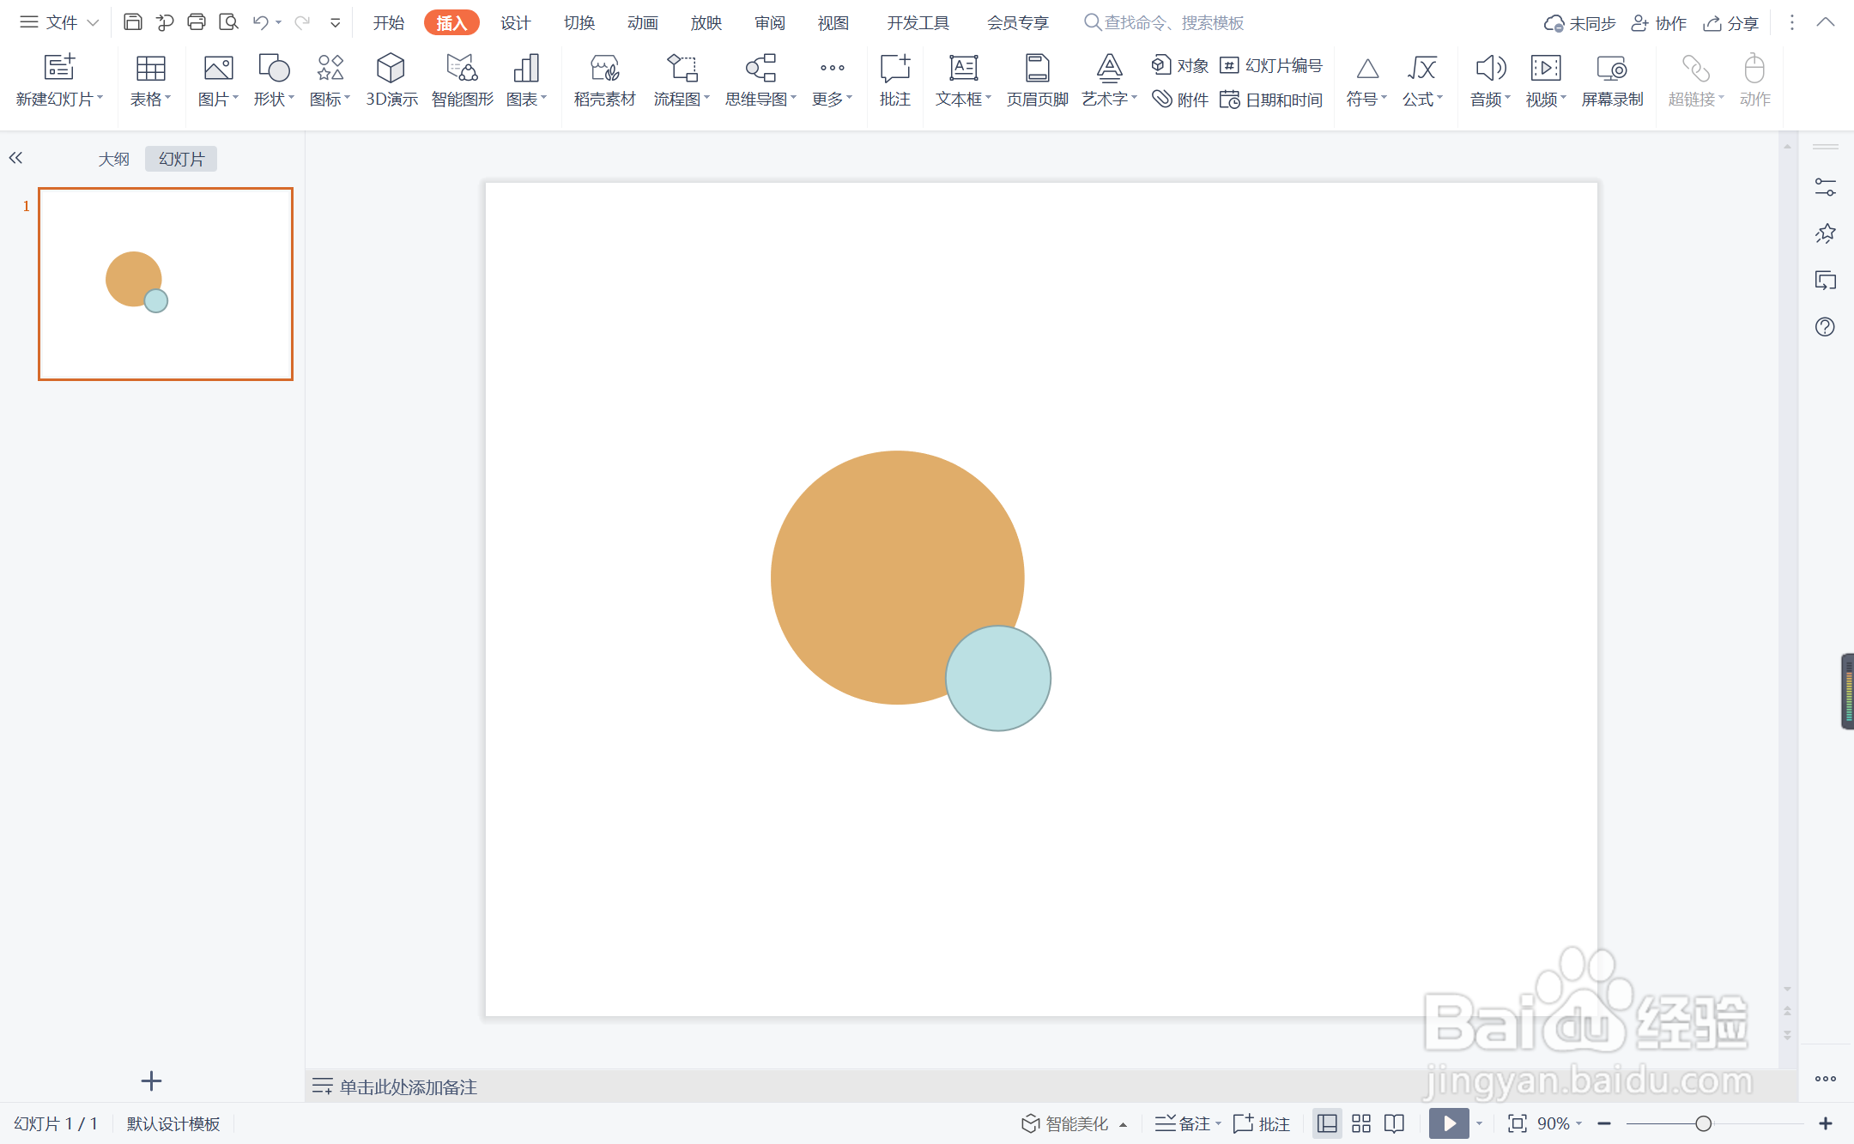Open the 动画 animation tab
Screen dimensions: 1854x1144
(x=643, y=22)
